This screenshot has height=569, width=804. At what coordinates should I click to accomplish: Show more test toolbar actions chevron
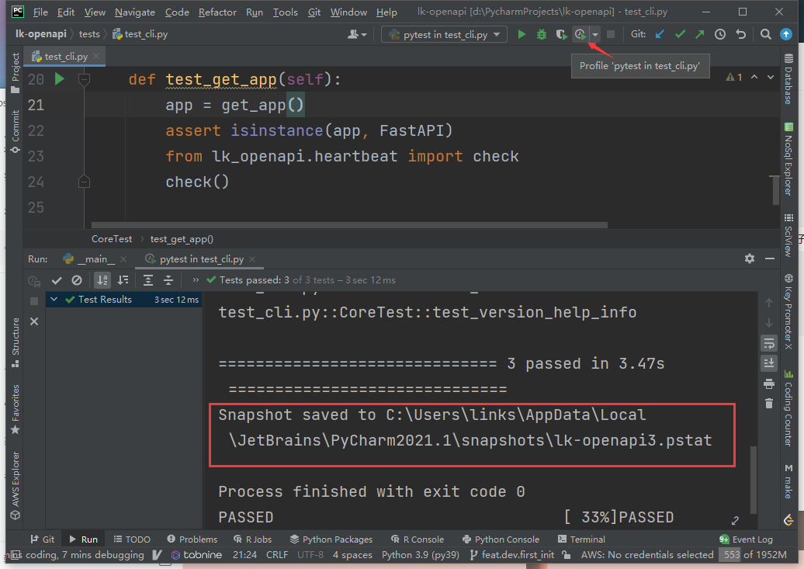pyautogui.click(x=196, y=280)
